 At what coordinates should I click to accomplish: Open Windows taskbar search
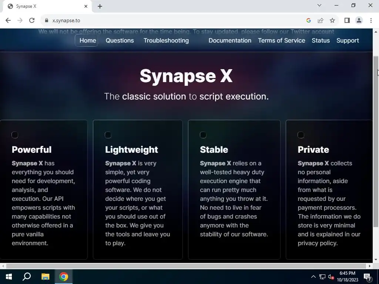(27, 277)
